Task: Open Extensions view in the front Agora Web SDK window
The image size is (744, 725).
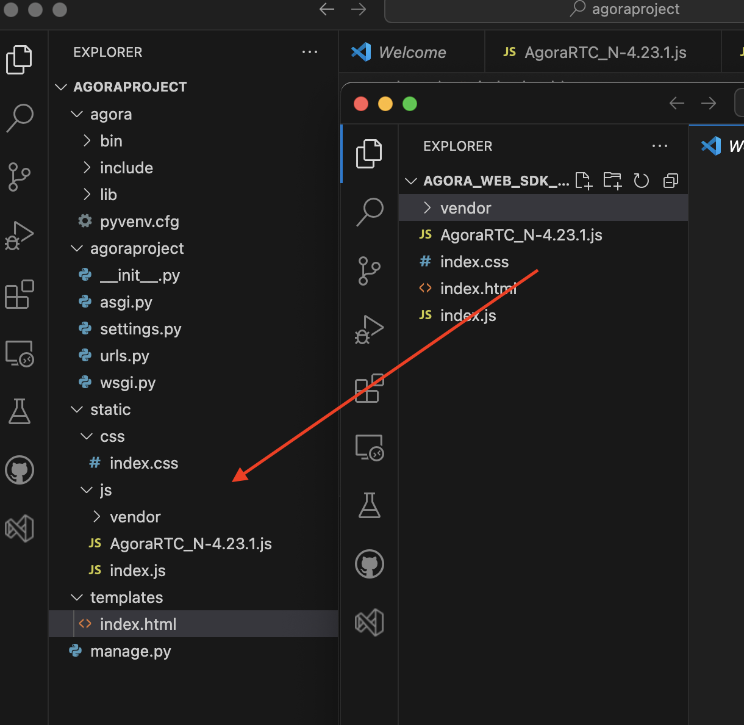Action: point(370,388)
